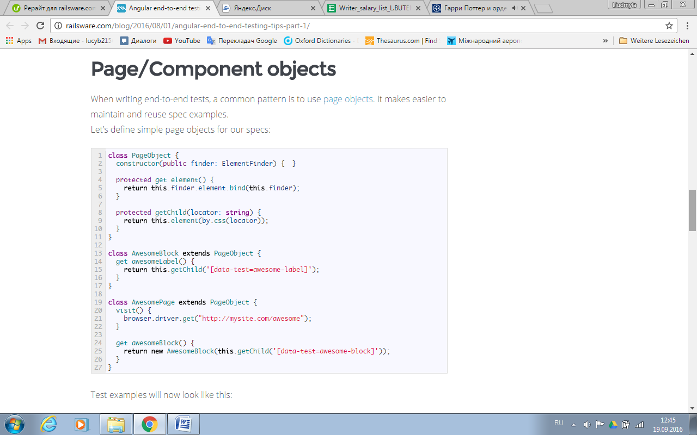This screenshot has width=697, height=435.
Task: Click the browser Forward arrow
Action: [25, 26]
